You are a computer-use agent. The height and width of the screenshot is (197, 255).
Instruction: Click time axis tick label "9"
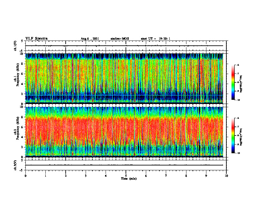coord(206,176)
